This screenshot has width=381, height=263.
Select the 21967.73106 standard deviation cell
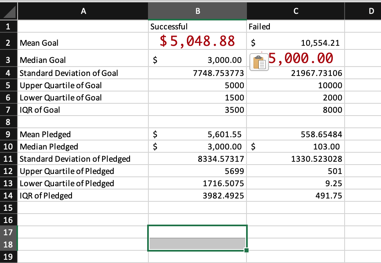pos(295,73)
